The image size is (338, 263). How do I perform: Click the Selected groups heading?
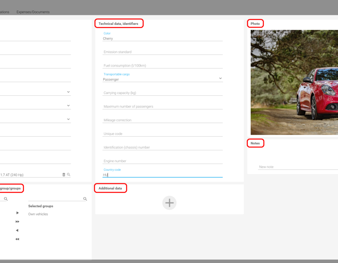click(x=41, y=206)
